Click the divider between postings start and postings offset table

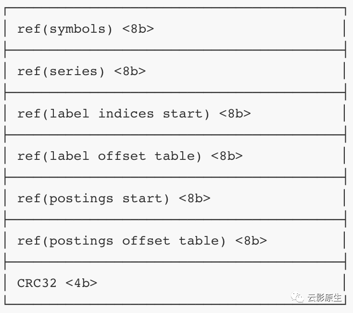point(175,220)
